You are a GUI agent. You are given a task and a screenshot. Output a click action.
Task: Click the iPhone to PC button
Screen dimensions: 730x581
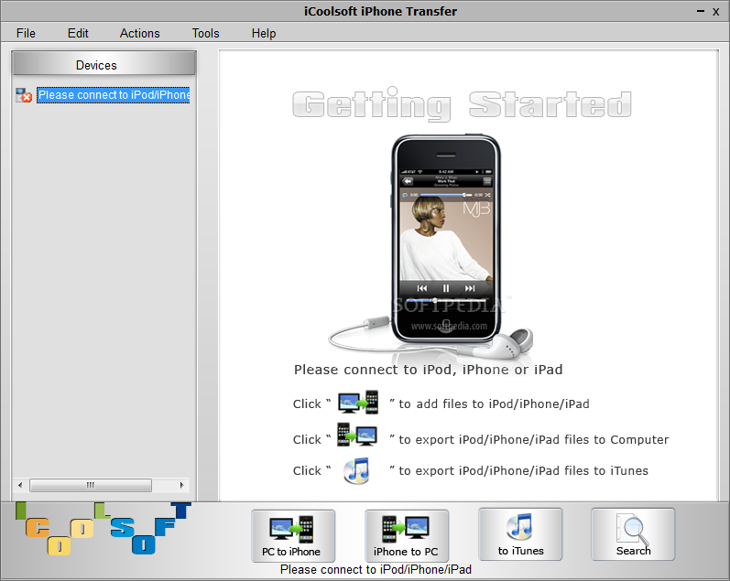407,535
